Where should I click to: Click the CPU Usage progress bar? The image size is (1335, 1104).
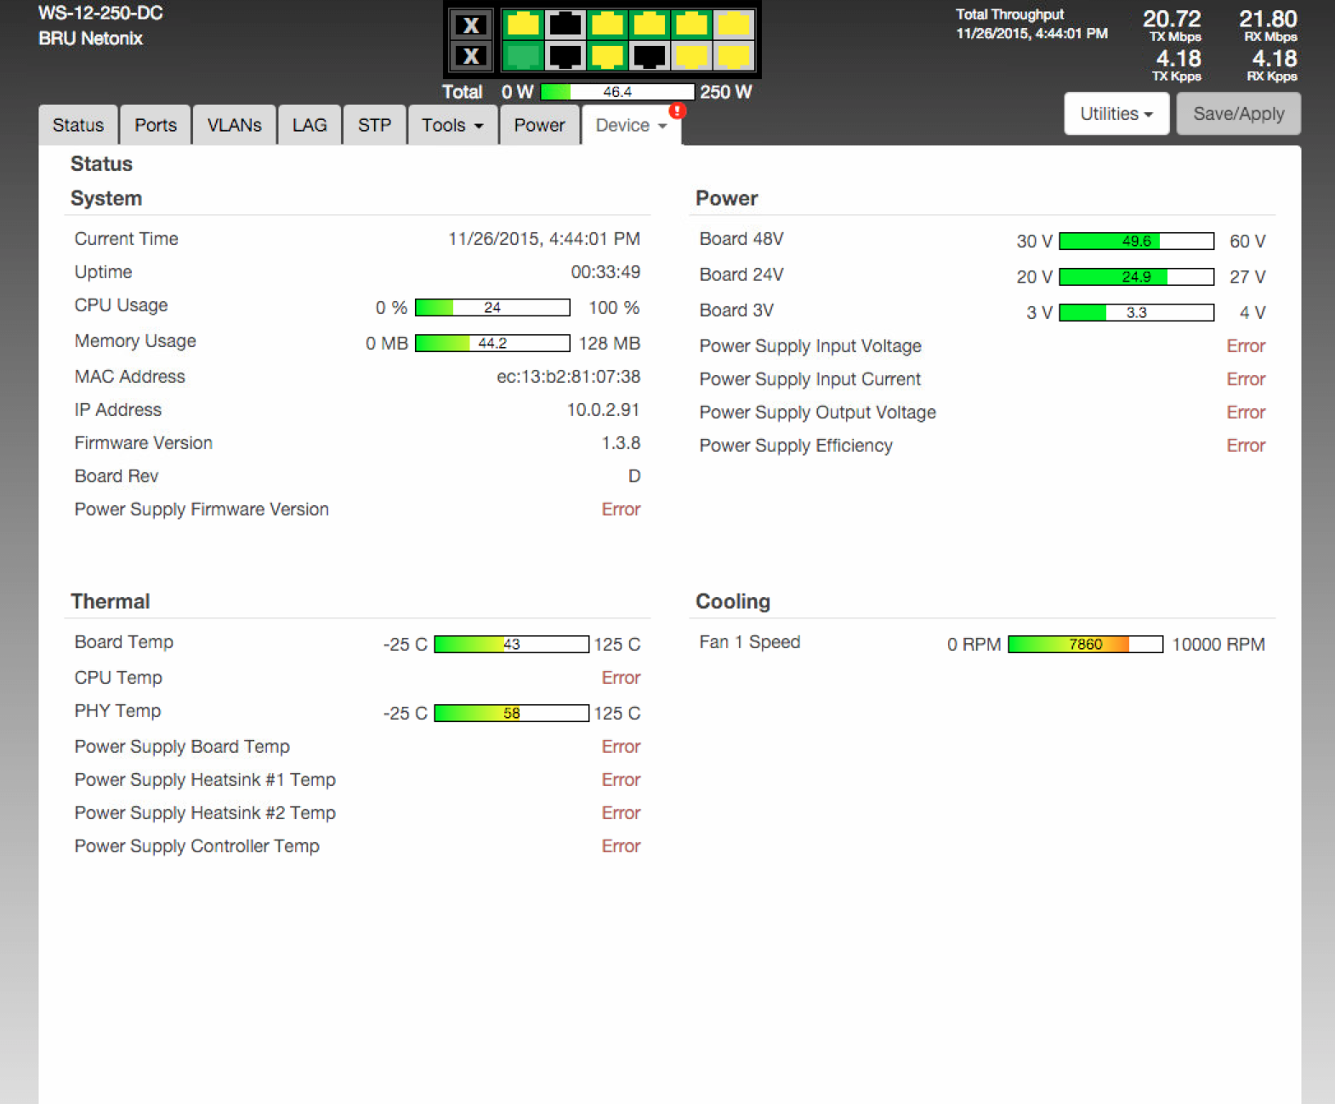tap(492, 307)
